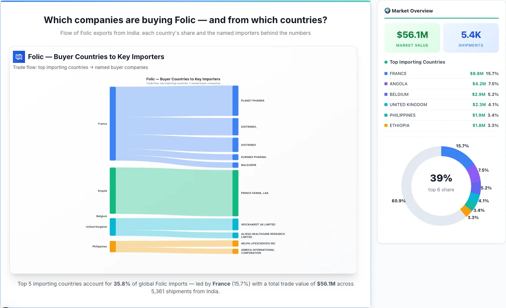Click the PLANET PHARMA importer node
Image resolution: width=506 pixels, height=308 pixels.
pyautogui.click(x=235, y=100)
